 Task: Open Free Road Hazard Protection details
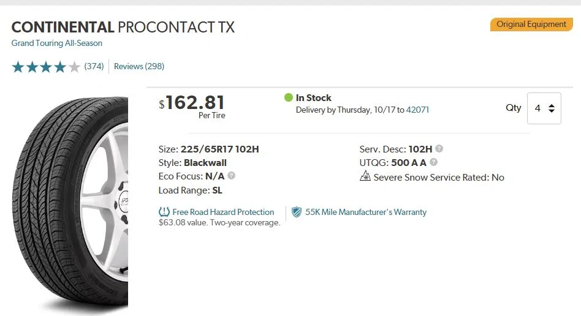click(223, 212)
